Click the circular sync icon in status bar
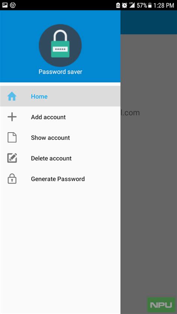This screenshot has height=314, width=177. [13, 5]
